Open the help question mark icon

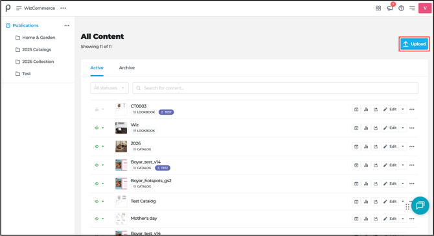pyautogui.click(x=401, y=8)
